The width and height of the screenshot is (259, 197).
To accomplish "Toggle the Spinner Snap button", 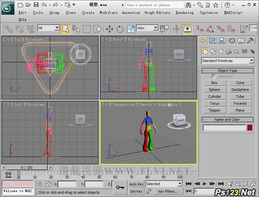I will click(x=231, y=29).
